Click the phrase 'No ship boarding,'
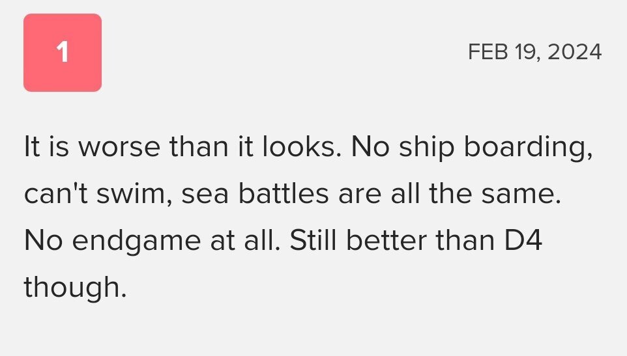The height and width of the screenshot is (356, 627). (472, 147)
